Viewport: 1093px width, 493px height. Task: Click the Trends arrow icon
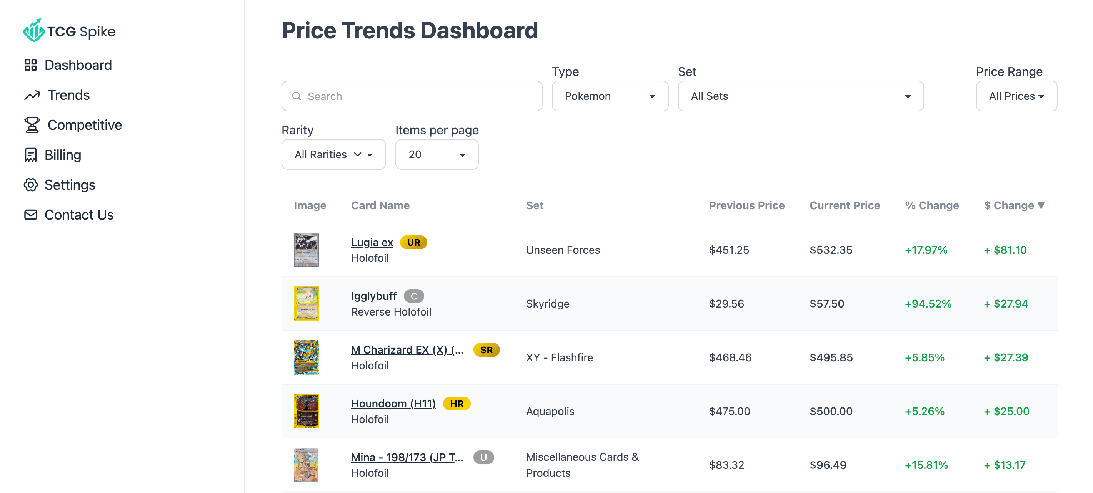pyautogui.click(x=32, y=95)
